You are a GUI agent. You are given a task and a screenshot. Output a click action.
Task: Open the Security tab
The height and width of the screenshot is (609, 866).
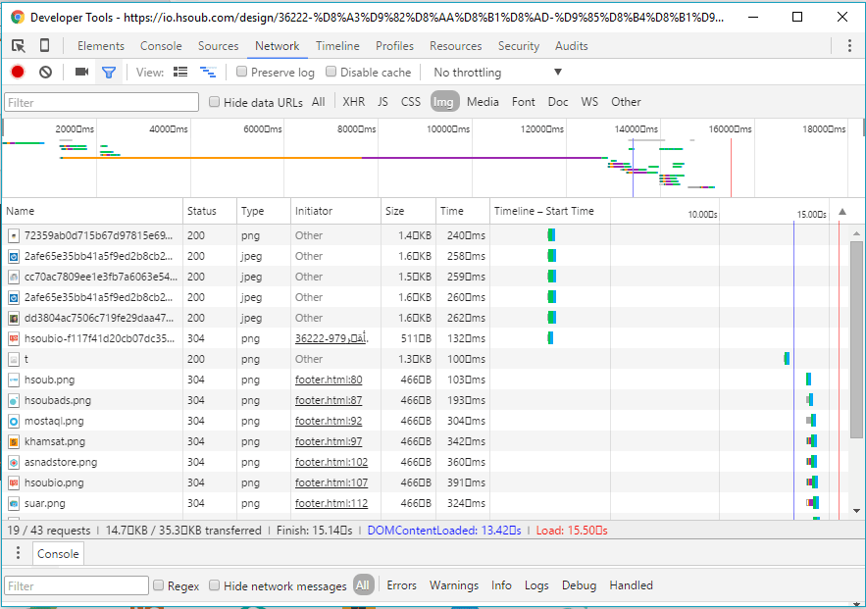pyautogui.click(x=518, y=46)
